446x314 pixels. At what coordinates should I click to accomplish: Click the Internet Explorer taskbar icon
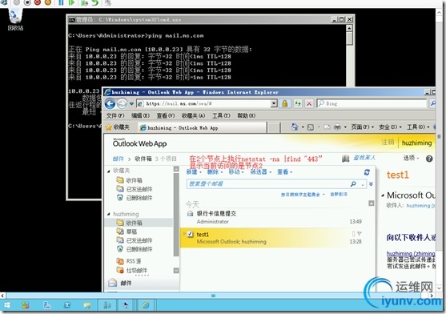(x=146, y=305)
